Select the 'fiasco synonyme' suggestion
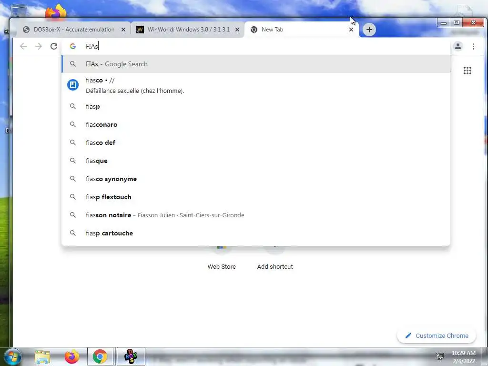The height and width of the screenshot is (366, 488). [x=256, y=179]
